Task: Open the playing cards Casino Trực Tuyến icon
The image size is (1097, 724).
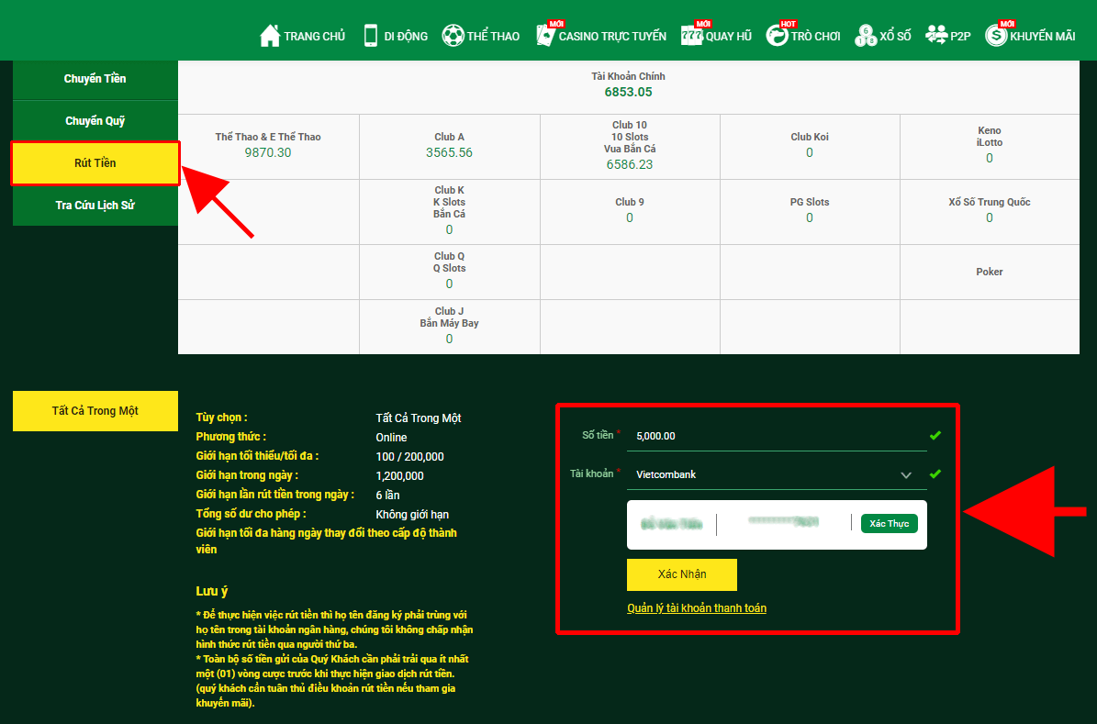Action: 546,36
